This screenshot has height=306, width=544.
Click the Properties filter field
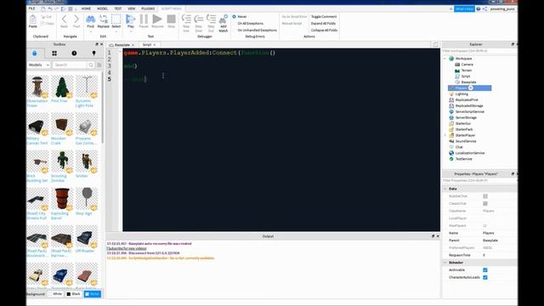coord(479,180)
